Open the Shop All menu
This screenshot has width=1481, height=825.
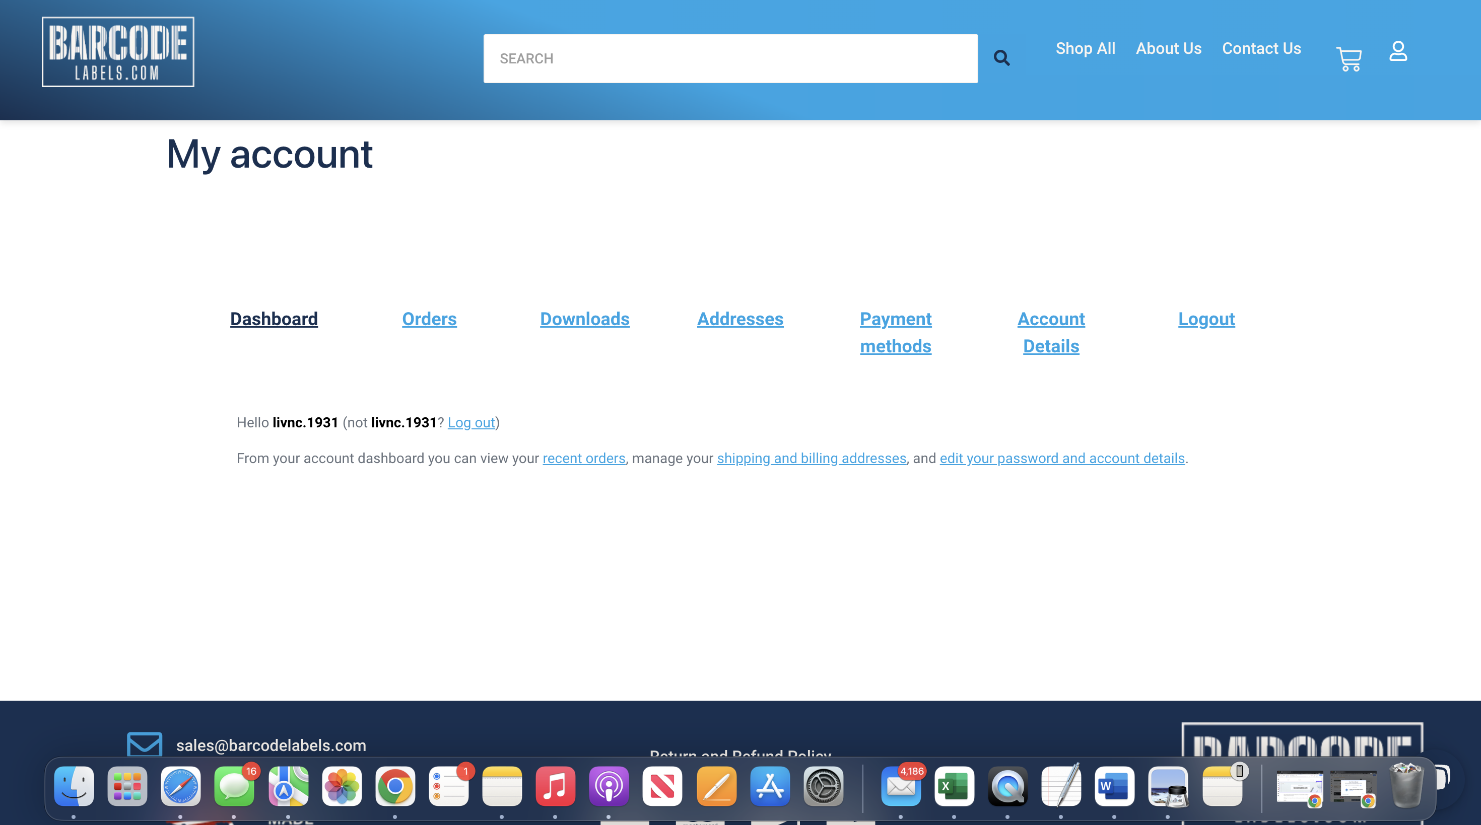(1085, 48)
